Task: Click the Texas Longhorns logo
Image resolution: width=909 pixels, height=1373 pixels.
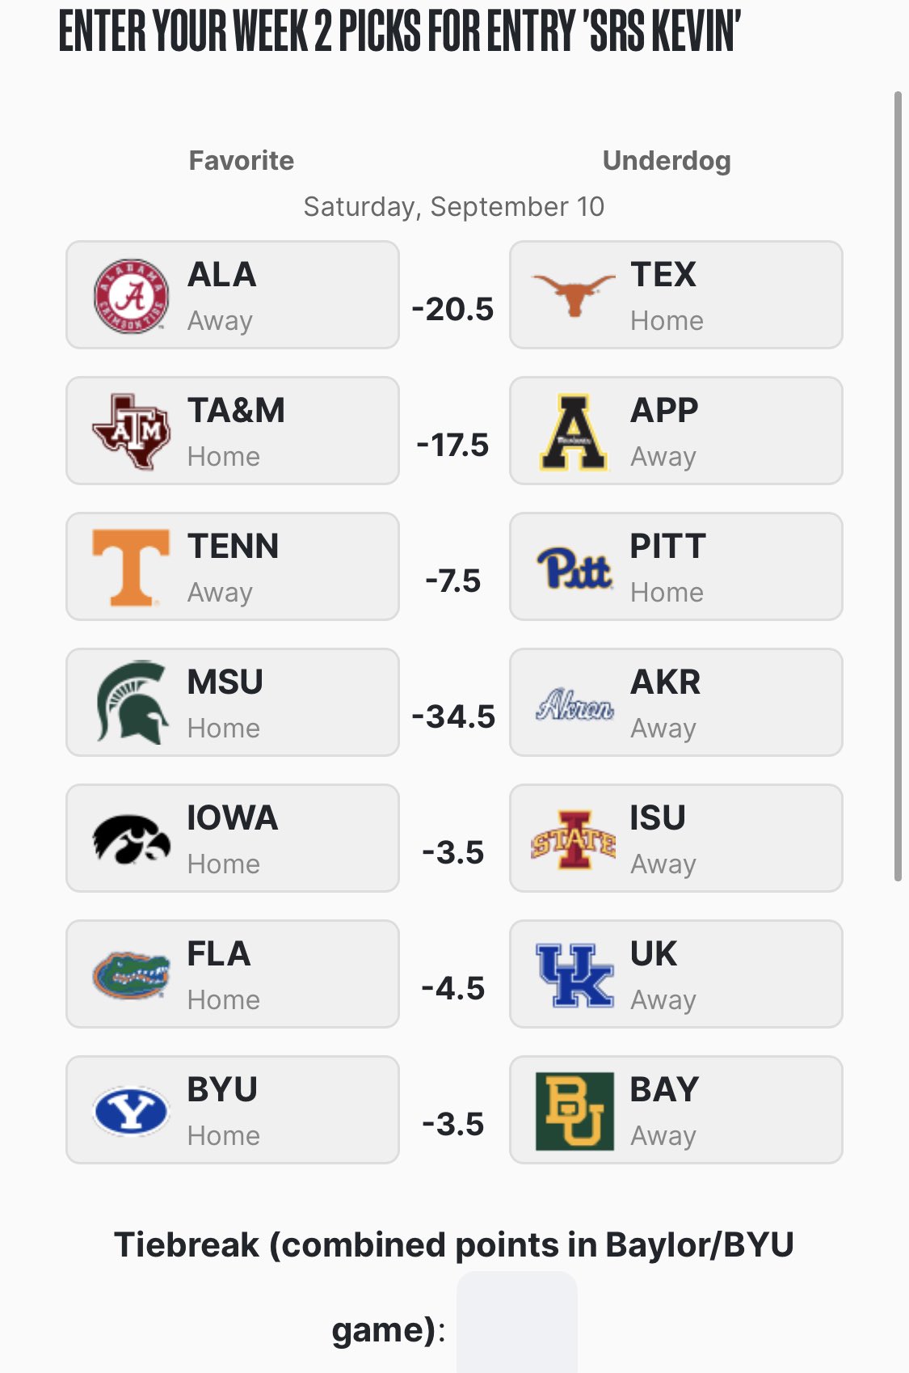Action: 574,295
